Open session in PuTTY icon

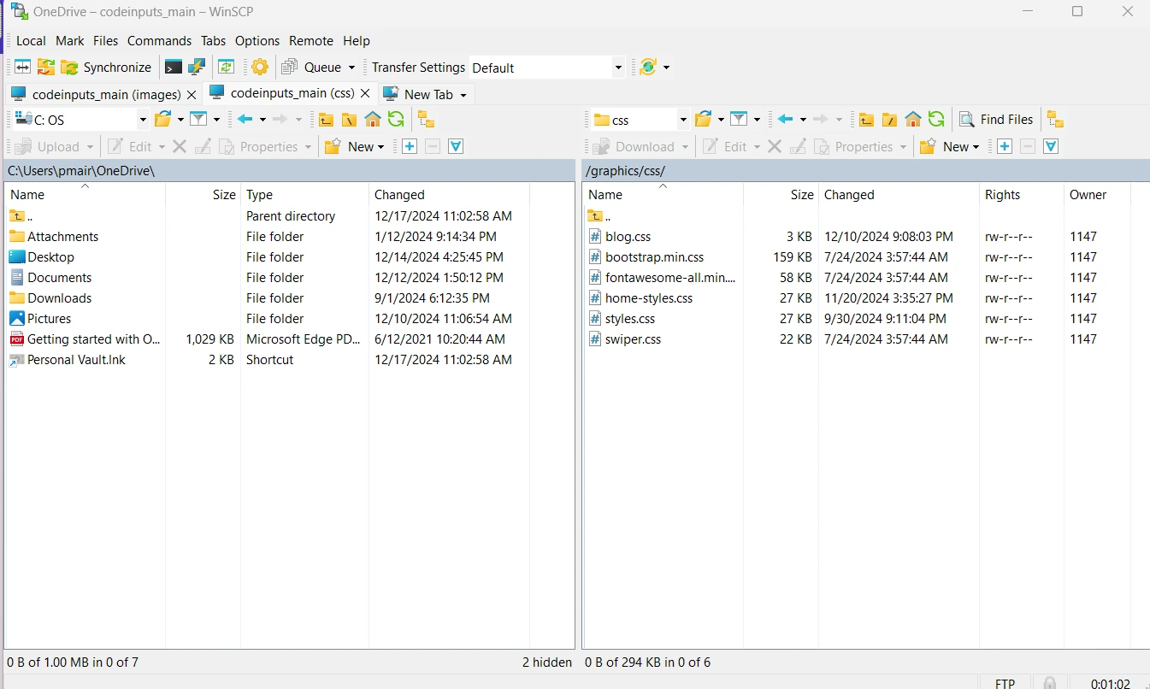coord(197,67)
